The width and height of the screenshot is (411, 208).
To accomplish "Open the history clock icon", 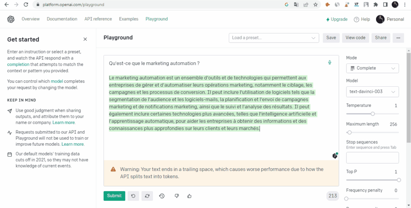I will click(162, 196).
